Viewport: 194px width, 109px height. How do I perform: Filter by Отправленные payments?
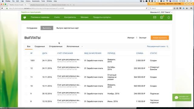point(56,46)
